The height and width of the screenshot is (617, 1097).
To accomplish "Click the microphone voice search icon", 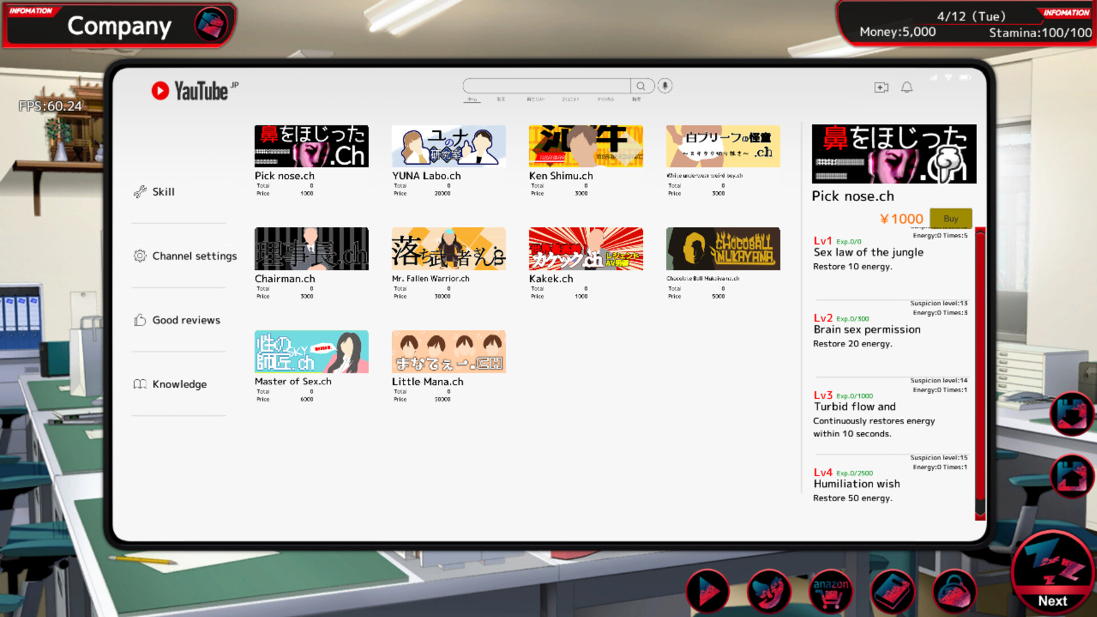I will coord(664,86).
